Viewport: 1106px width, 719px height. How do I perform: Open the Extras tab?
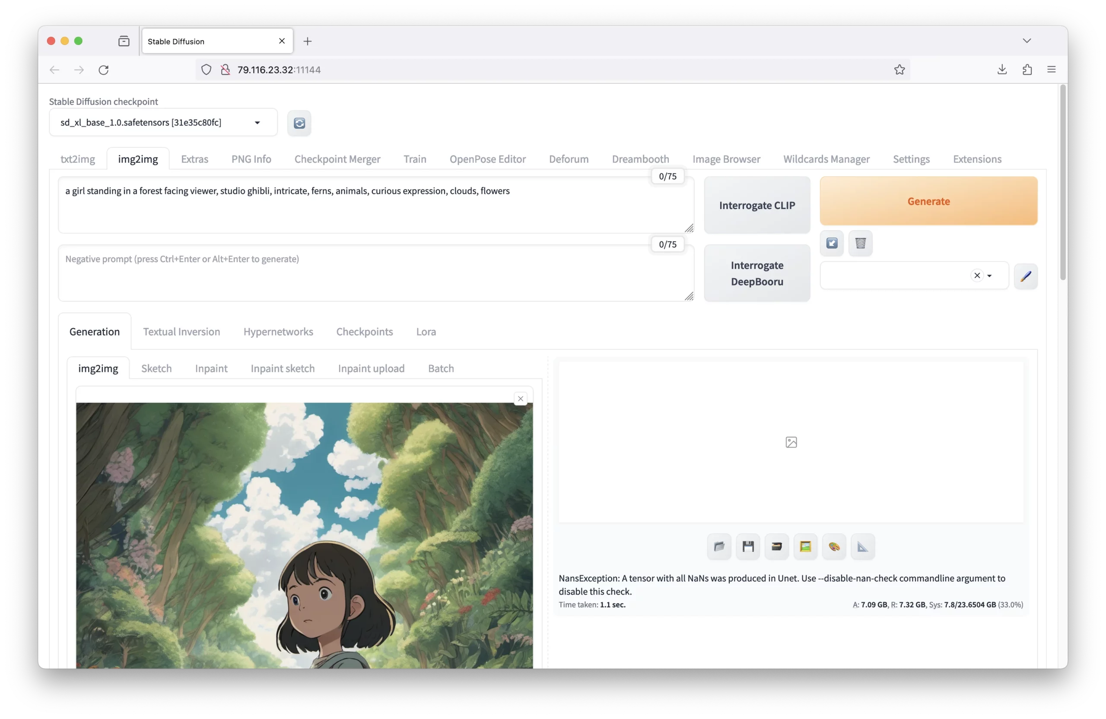tap(194, 159)
